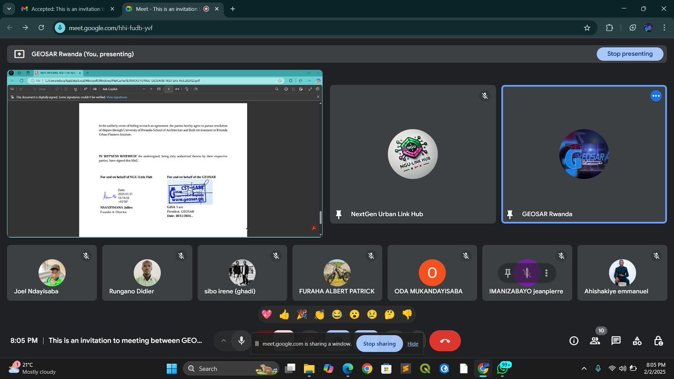674x379 pixels.
Task: Click the mute indicator on ODA MUKANDAYISABA tile
Action: [x=466, y=255]
